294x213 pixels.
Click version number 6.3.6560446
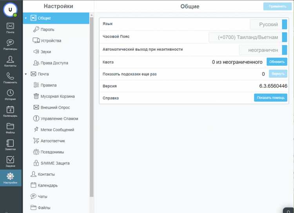273,86
